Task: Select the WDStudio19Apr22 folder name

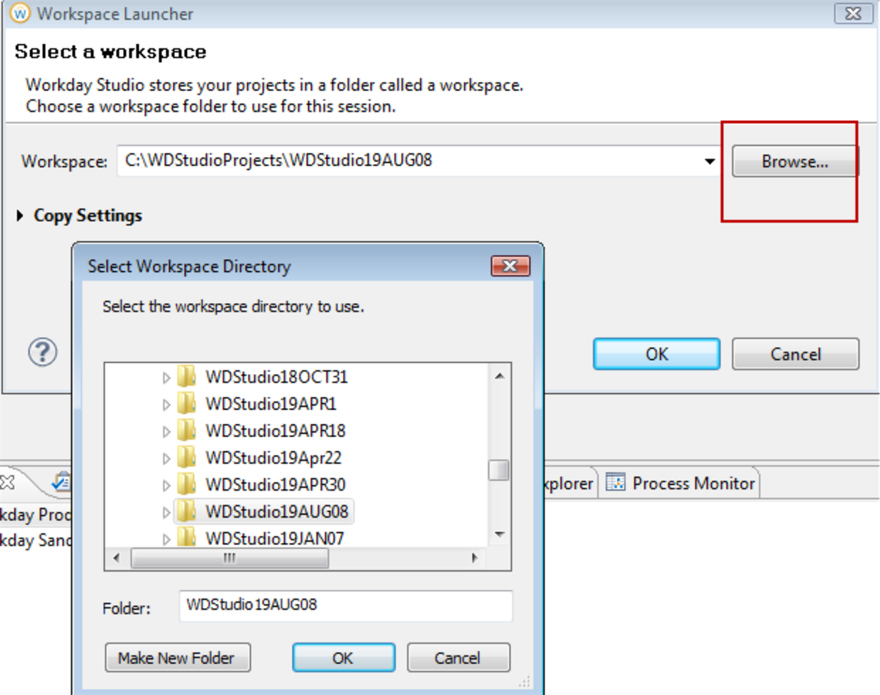Action: pyautogui.click(x=273, y=458)
